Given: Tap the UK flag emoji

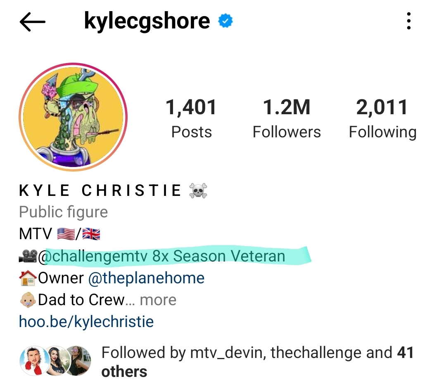Looking at the screenshot, I should [91, 234].
